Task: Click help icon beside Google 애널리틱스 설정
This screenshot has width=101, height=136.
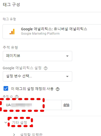Action: tap(46, 68)
